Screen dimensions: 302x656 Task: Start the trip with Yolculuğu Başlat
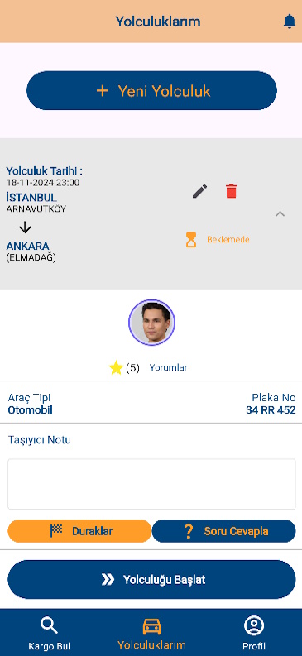click(x=151, y=579)
